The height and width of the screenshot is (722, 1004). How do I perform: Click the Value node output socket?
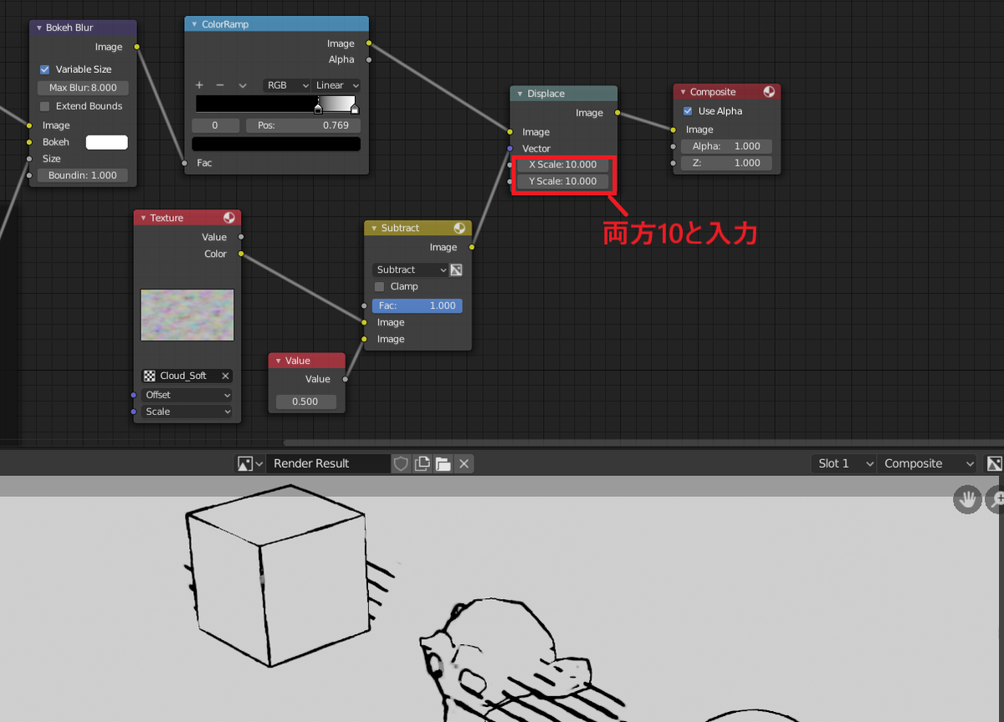tap(346, 379)
